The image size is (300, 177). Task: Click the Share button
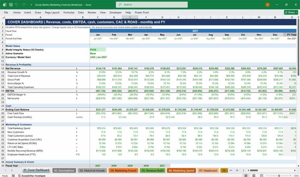(291, 12)
